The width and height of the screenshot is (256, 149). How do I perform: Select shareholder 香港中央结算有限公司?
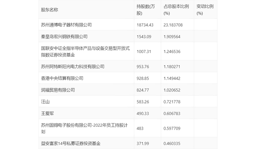coord(62,78)
